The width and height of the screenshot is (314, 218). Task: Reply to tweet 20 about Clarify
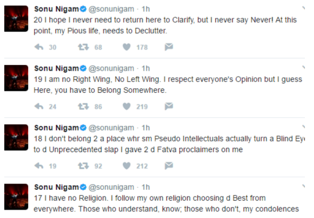pyautogui.click(x=40, y=47)
